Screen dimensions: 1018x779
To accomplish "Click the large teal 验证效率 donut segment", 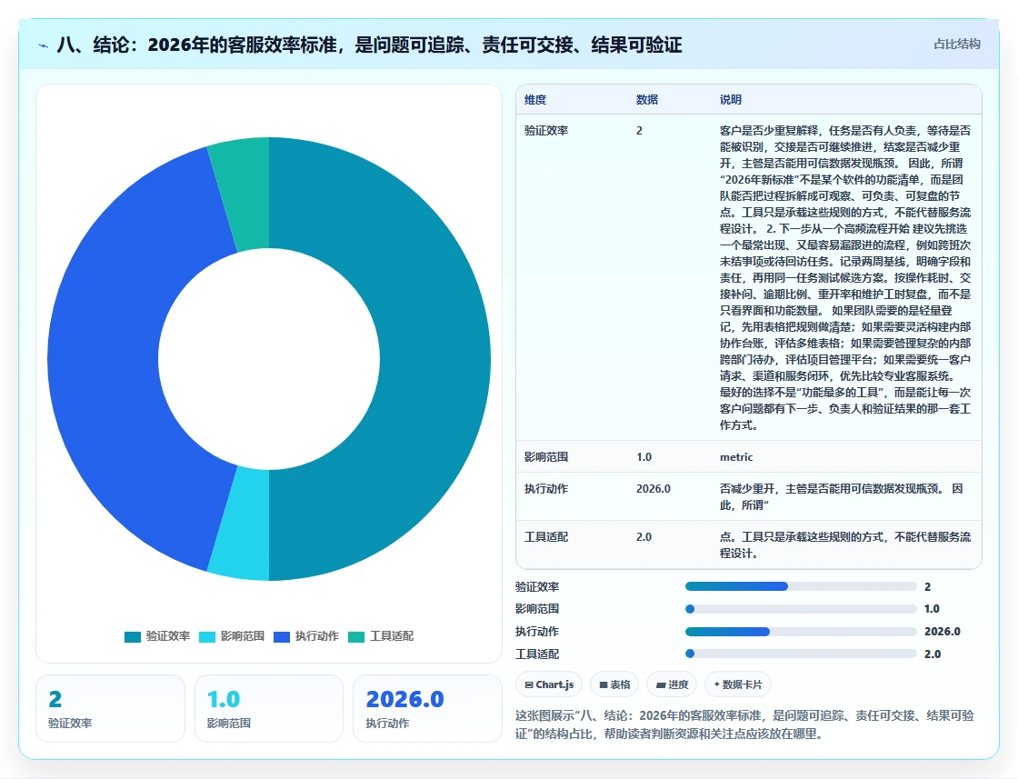I will (x=435, y=359).
